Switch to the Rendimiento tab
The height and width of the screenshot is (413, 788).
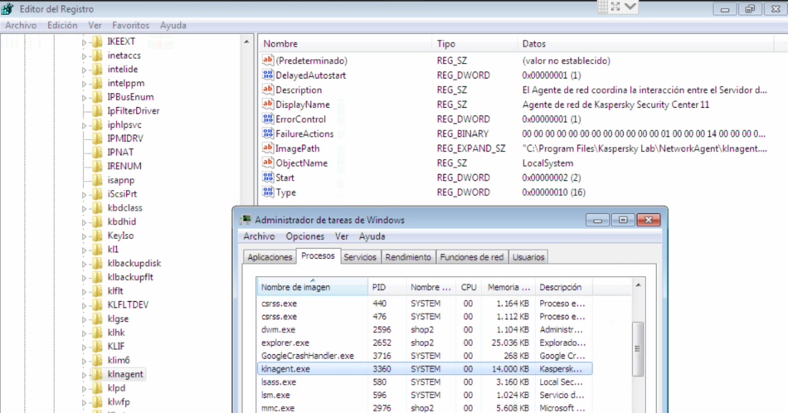pos(408,257)
